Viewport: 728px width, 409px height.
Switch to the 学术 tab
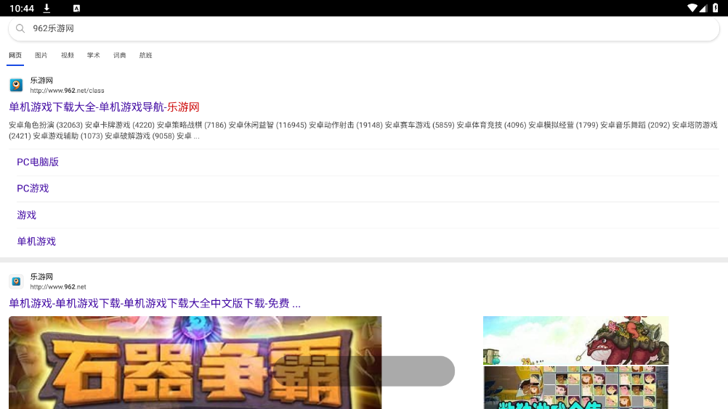coord(93,55)
